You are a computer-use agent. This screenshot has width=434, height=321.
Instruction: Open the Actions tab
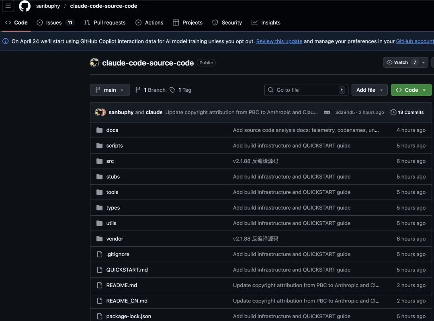coord(149,23)
